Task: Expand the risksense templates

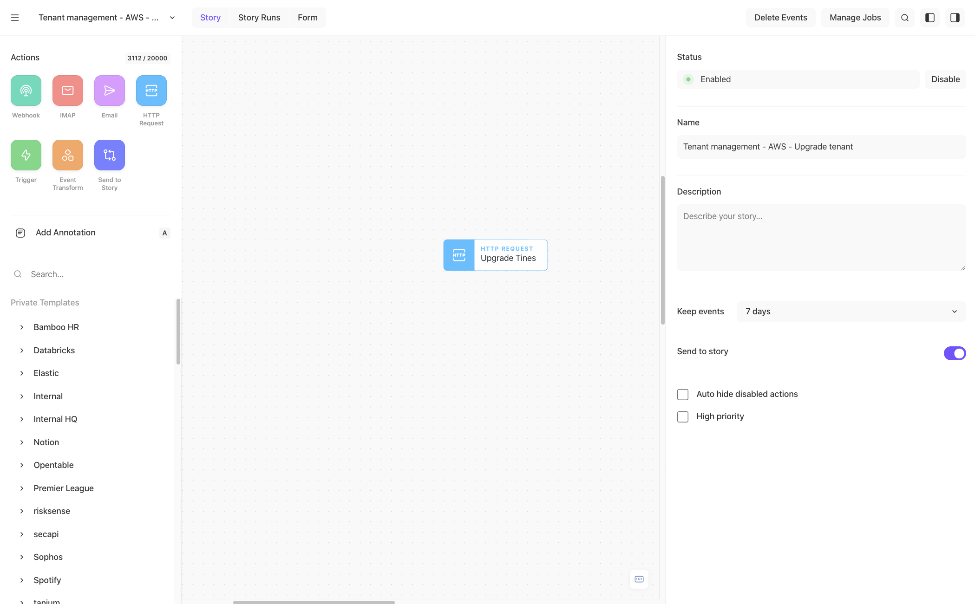Action: (x=22, y=511)
